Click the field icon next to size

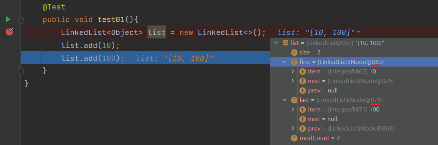click(x=294, y=53)
